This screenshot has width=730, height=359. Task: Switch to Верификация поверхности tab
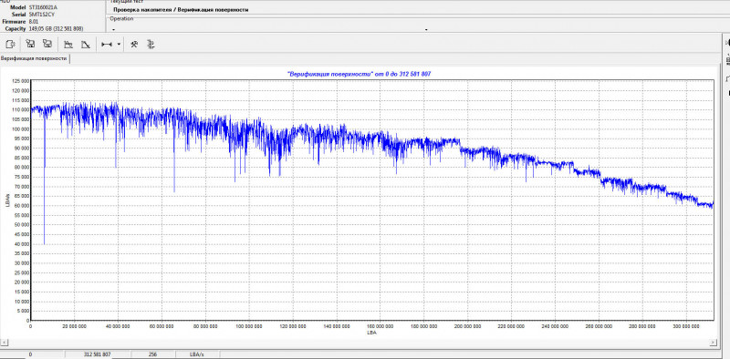pyautogui.click(x=34, y=58)
